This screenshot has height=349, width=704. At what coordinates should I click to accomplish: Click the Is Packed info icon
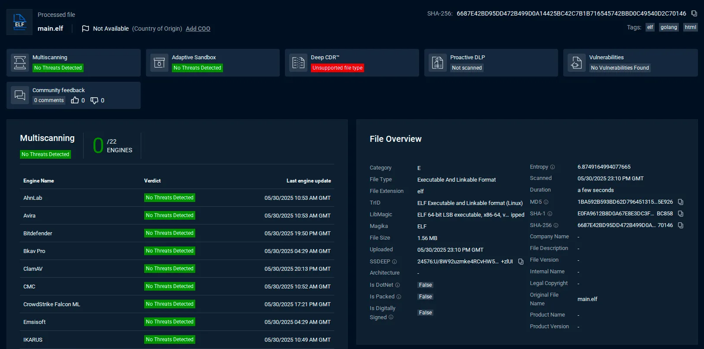399,297
